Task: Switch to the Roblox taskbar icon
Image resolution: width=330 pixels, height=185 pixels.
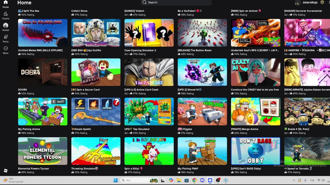Action: pyautogui.click(x=210, y=180)
